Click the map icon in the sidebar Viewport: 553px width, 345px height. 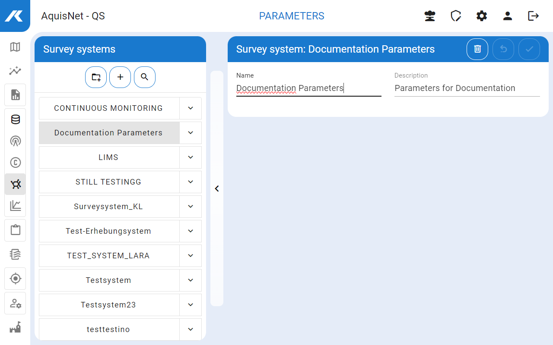click(x=15, y=47)
